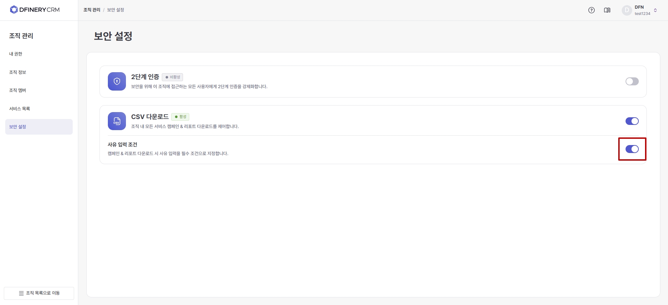This screenshot has width=668, height=305.
Task: Go to 조직 정보 menu item
Action: (18, 72)
